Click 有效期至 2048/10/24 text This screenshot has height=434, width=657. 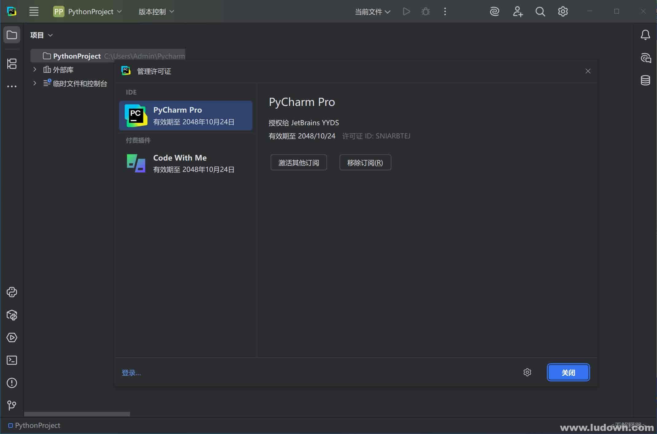pos(302,136)
